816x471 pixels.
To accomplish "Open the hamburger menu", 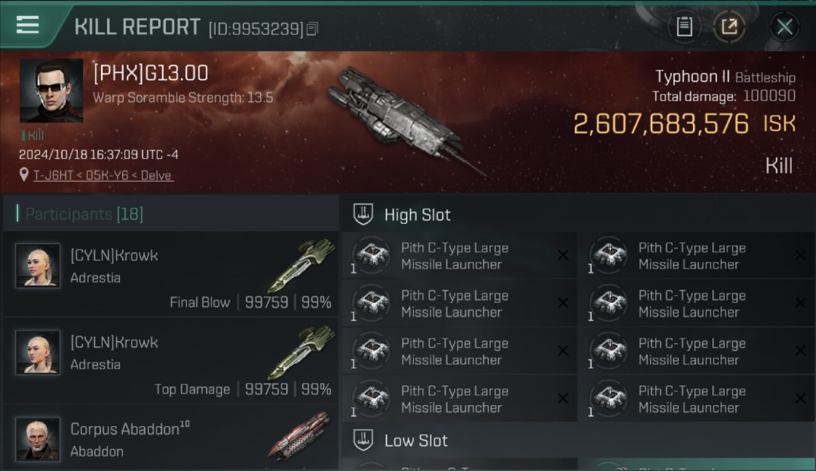I will [28, 25].
